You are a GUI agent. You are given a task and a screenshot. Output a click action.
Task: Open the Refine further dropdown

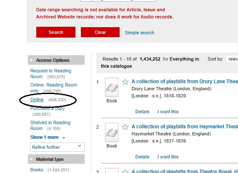click(57, 147)
